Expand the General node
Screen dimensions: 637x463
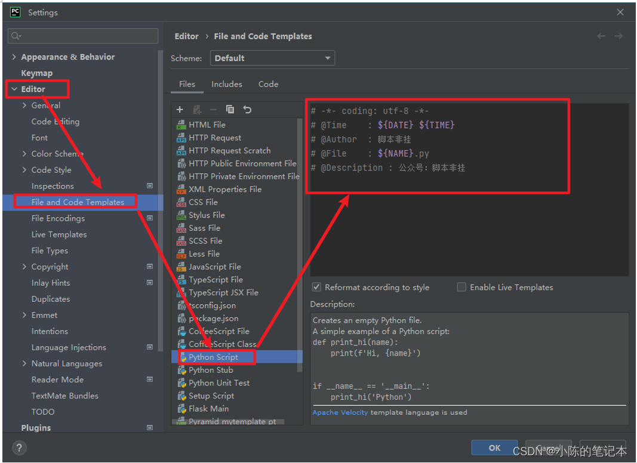coord(24,105)
